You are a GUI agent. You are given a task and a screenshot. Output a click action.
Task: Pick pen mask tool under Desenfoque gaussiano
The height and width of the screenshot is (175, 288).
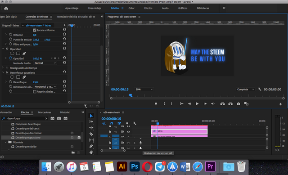click(x=24, y=77)
